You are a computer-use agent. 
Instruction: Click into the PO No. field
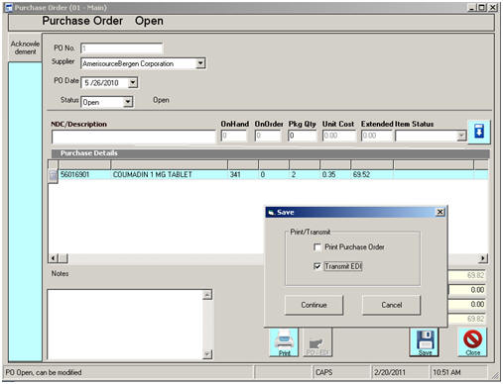(122, 48)
